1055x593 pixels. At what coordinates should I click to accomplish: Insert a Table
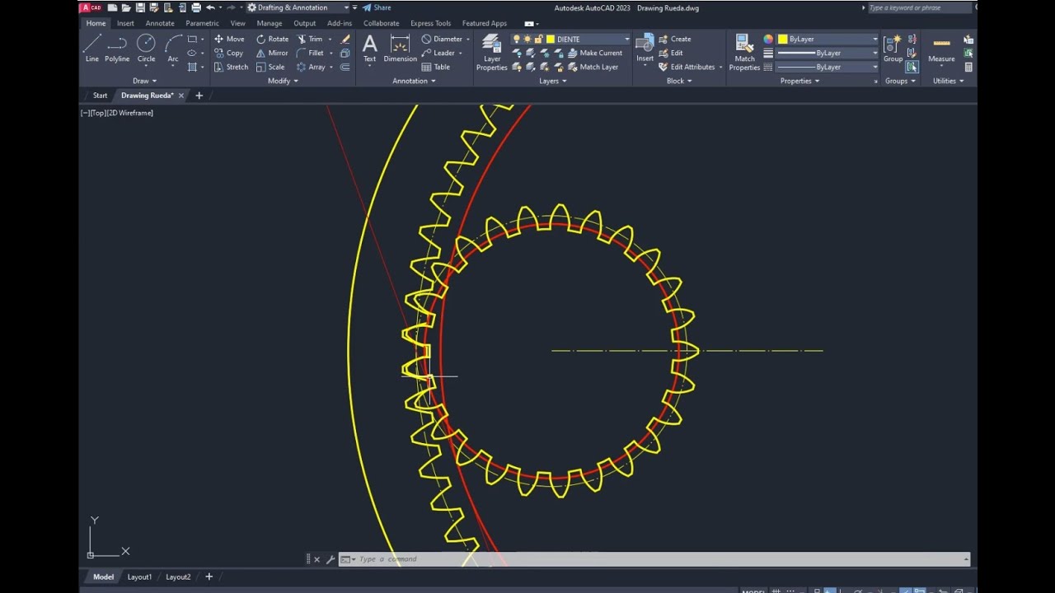436,67
